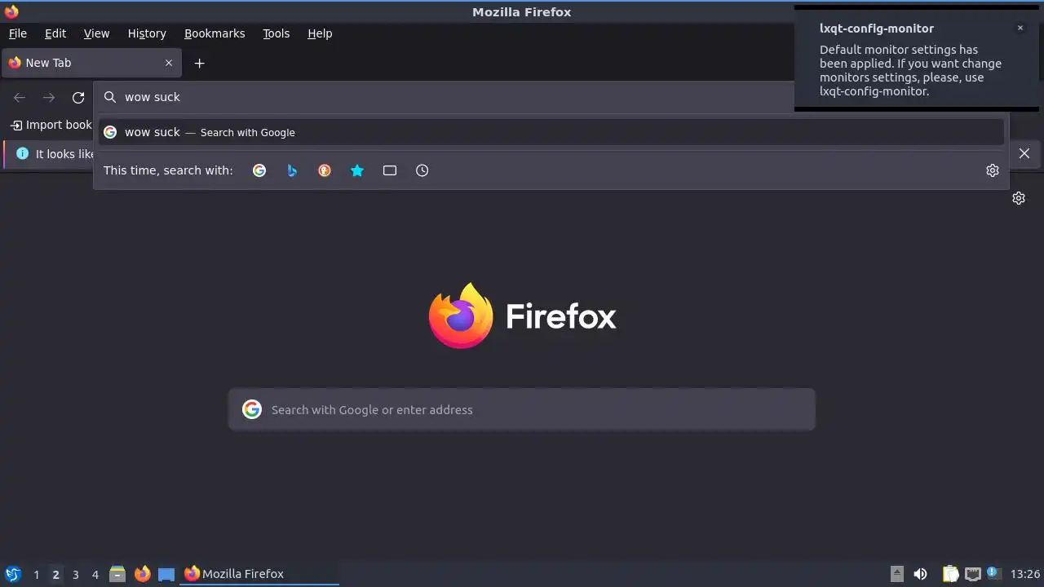Search this time with DuckDuckGo icon
Image resolution: width=1044 pixels, height=587 pixels.
coord(325,170)
